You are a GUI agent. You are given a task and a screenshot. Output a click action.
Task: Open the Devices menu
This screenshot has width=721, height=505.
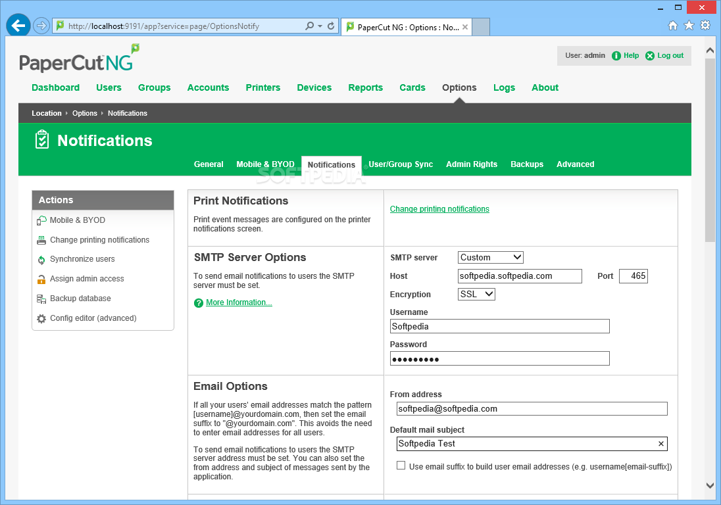314,87
